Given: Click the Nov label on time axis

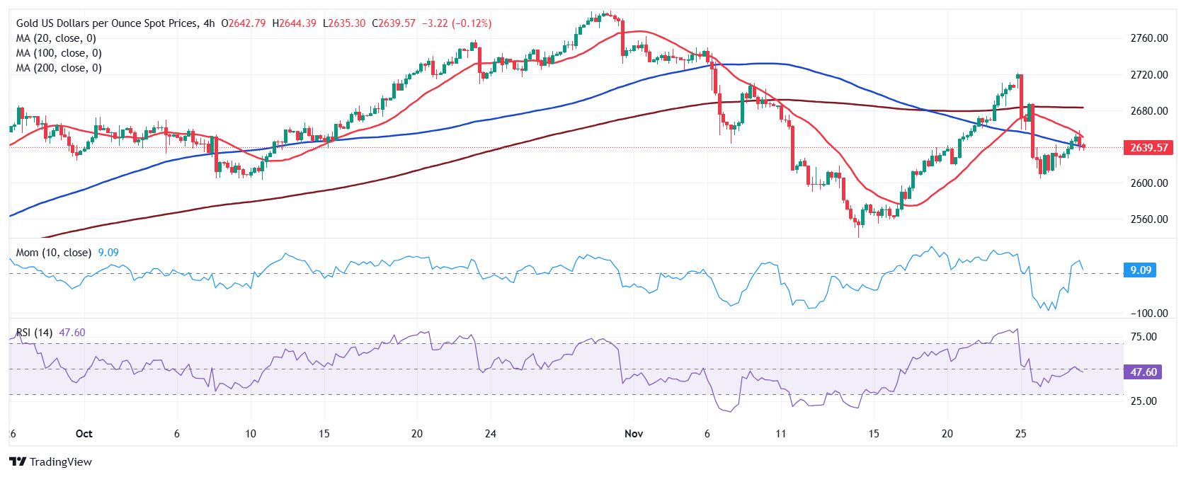Looking at the screenshot, I should (x=634, y=433).
